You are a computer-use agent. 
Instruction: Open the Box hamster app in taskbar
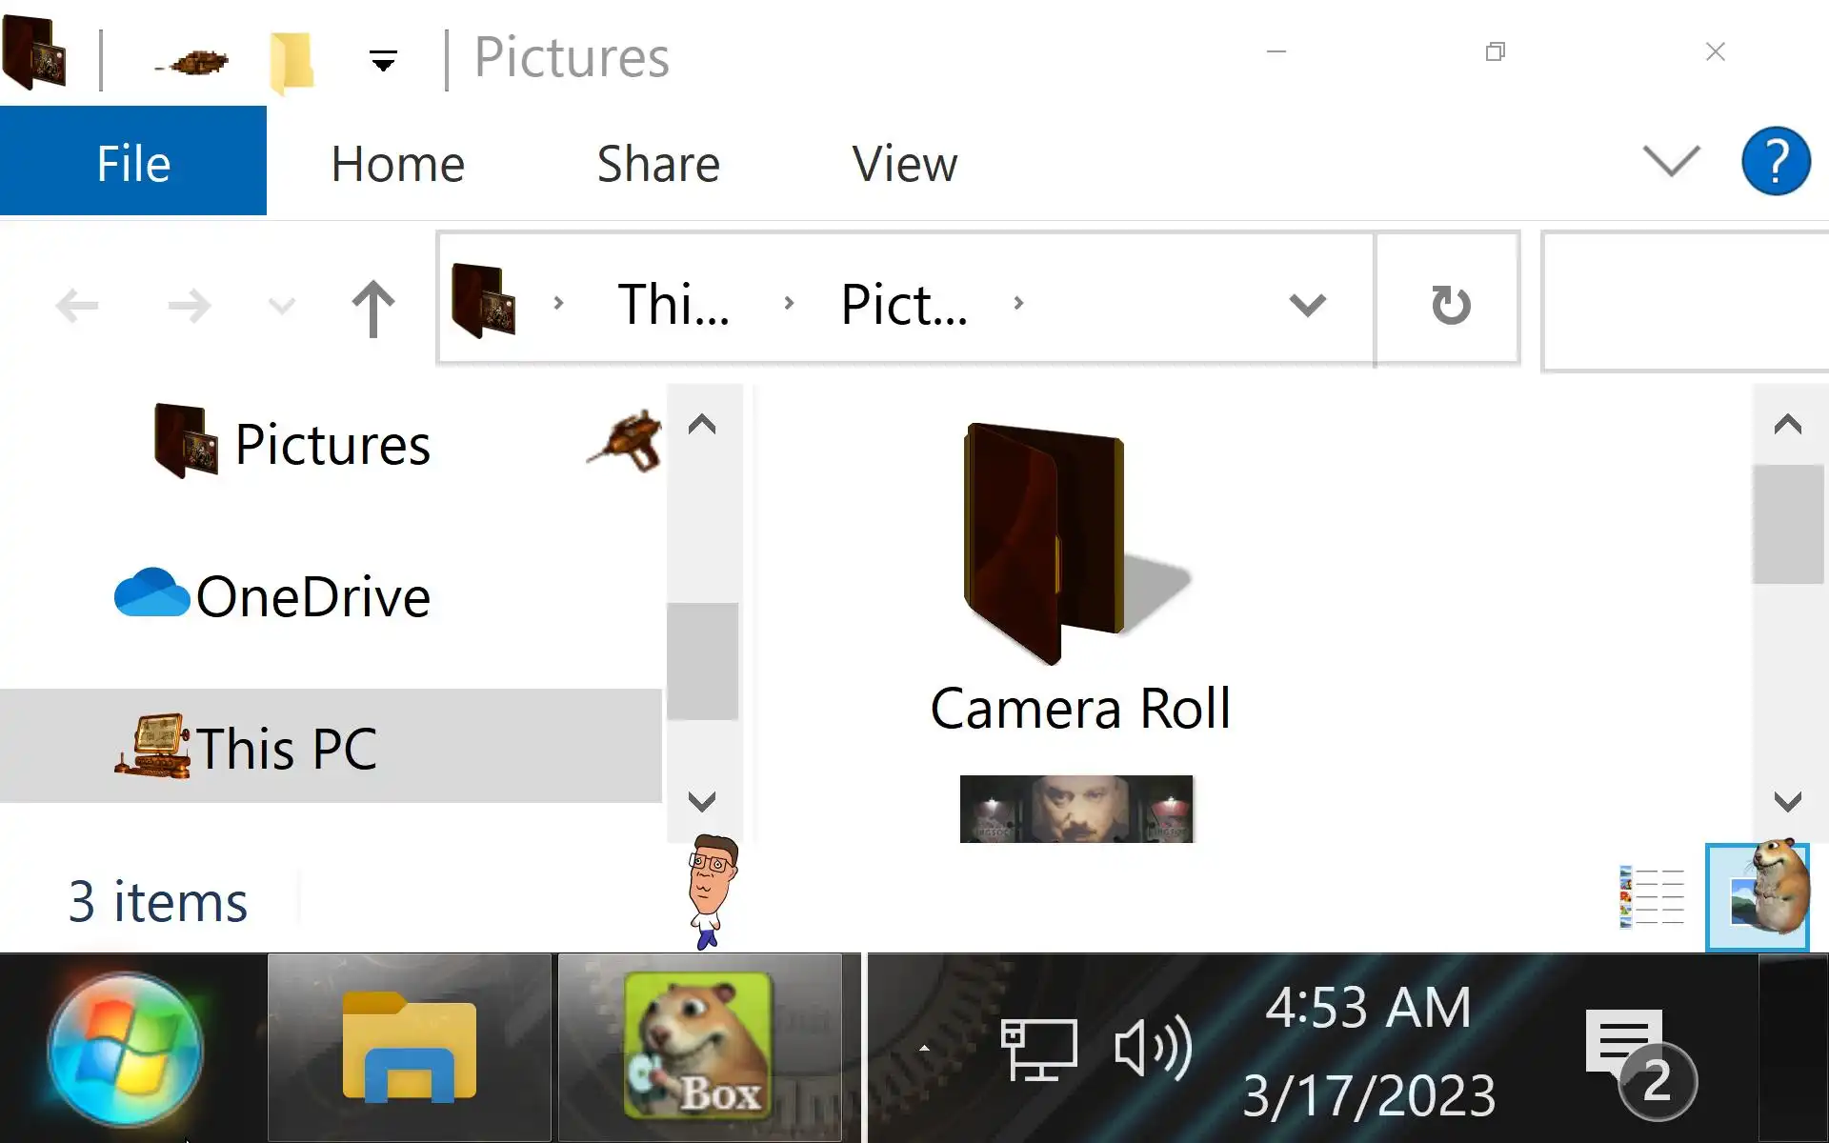point(700,1047)
